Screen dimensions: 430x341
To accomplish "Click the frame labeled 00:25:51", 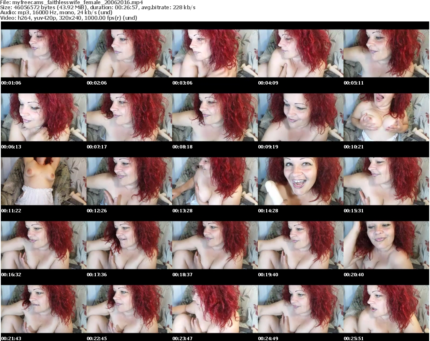I will tap(386, 309).
